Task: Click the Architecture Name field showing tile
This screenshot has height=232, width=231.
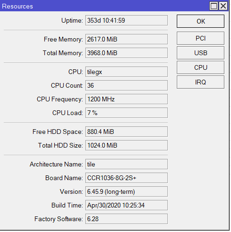Action: [x=126, y=164]
